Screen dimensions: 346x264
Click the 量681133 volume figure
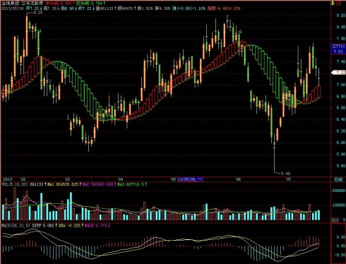(106, 8)
